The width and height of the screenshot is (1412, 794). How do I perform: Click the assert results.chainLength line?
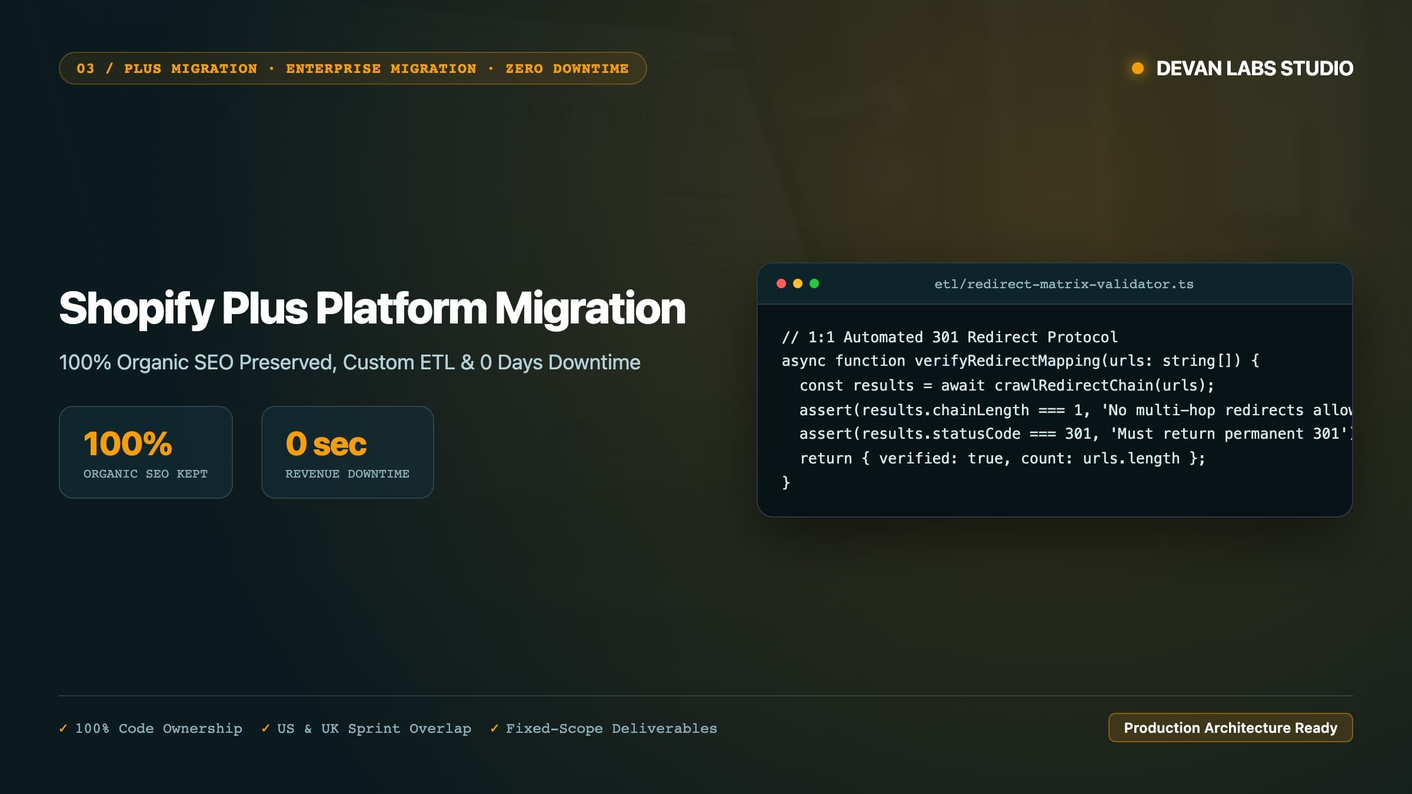pos(1075,410)
